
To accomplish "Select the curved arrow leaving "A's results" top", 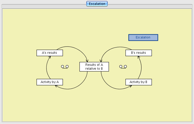I will [74, 48].
